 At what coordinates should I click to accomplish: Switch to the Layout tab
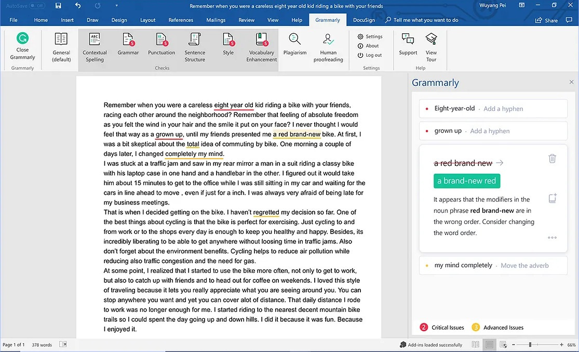pyautogui.click(x=147, y=20)
